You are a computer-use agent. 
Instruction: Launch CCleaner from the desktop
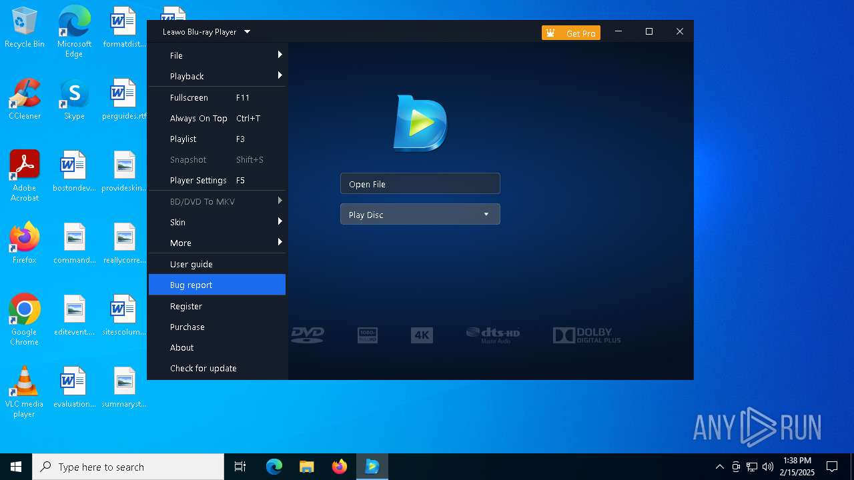tap(25, 99)
